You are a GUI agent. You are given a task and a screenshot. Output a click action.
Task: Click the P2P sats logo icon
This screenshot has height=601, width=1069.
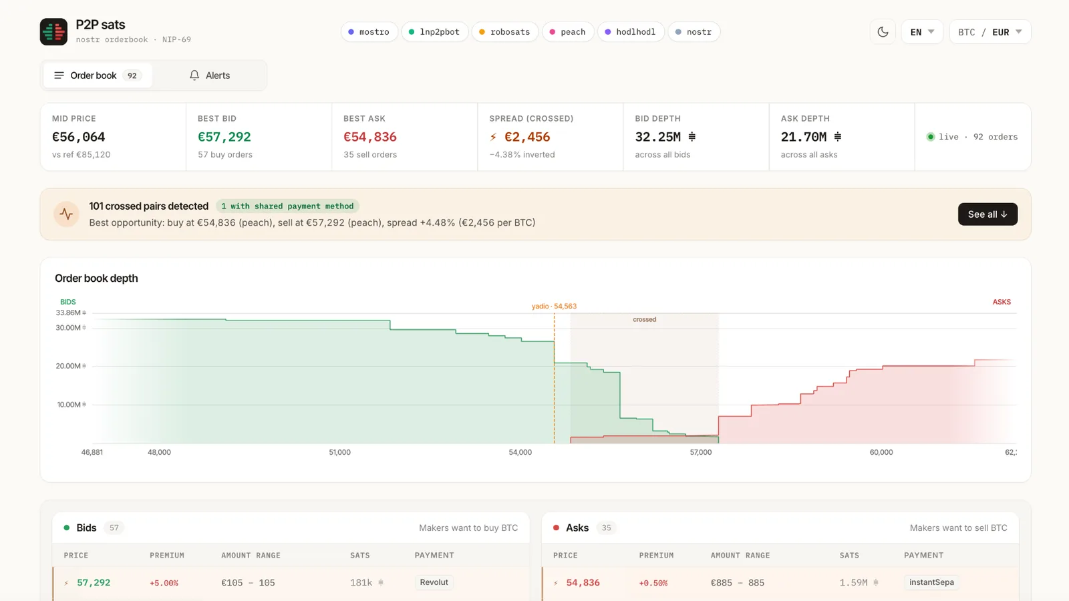point(53,31)
